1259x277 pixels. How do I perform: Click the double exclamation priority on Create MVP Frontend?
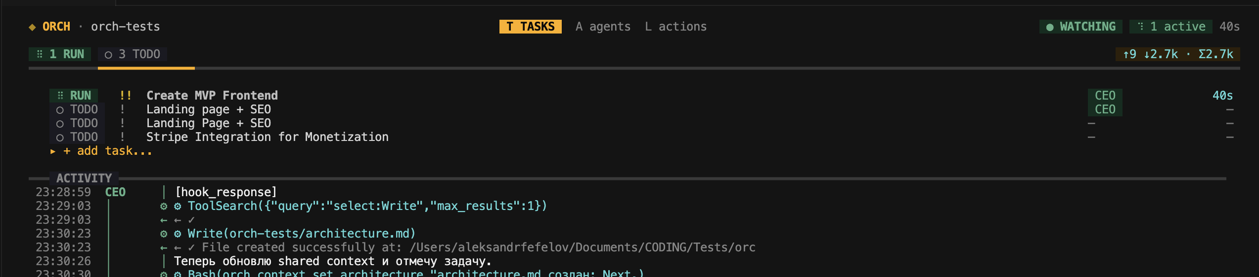tap(125, 96)
